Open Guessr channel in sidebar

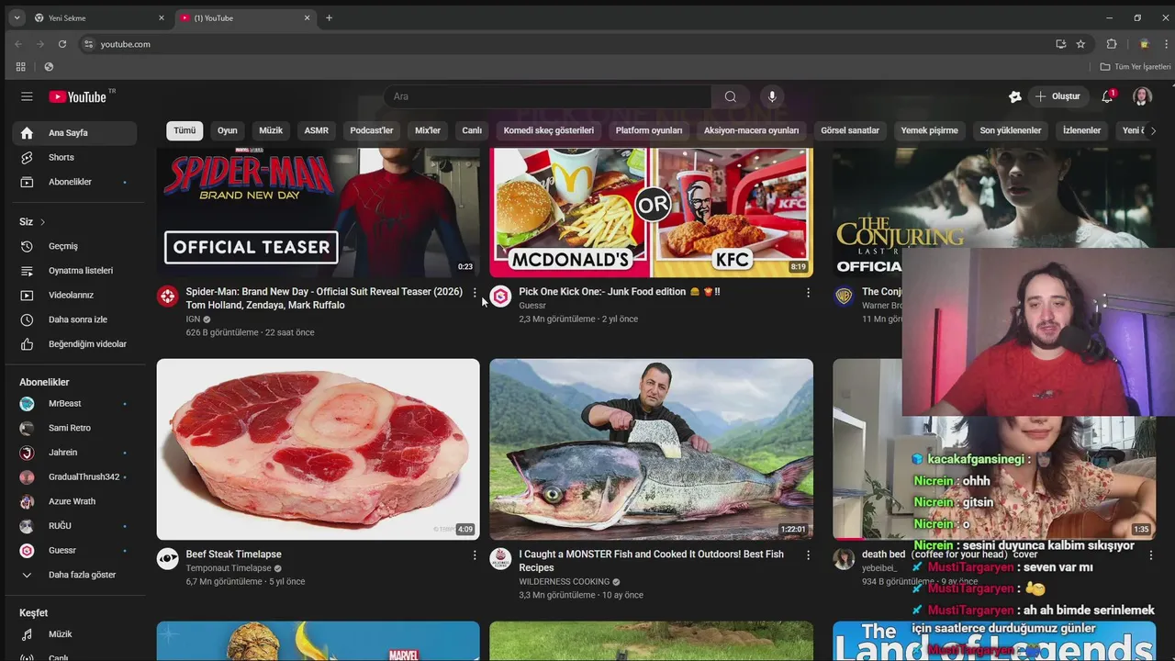coord(75,550)
